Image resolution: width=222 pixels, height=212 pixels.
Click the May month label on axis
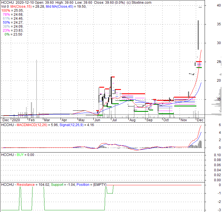82,120
